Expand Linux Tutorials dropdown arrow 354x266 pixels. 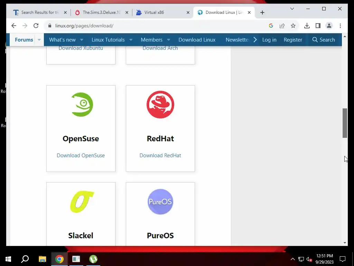131,40
